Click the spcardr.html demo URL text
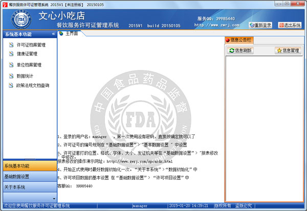 (x=140, y=161)
